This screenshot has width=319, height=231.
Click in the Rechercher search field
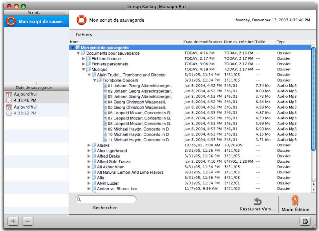[106, 199]
